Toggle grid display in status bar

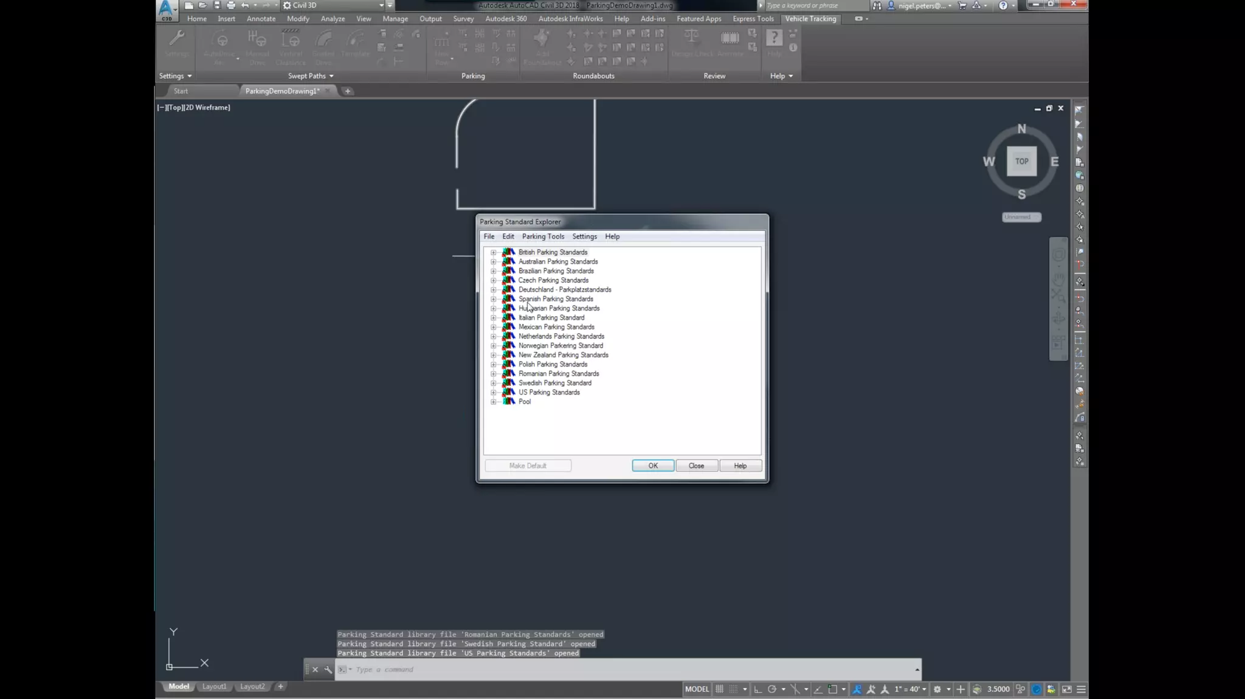(x=719, y=689)
